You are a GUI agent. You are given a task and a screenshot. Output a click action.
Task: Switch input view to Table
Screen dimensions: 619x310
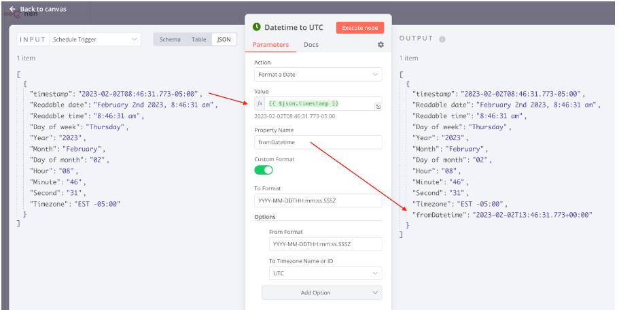[198, 39]
